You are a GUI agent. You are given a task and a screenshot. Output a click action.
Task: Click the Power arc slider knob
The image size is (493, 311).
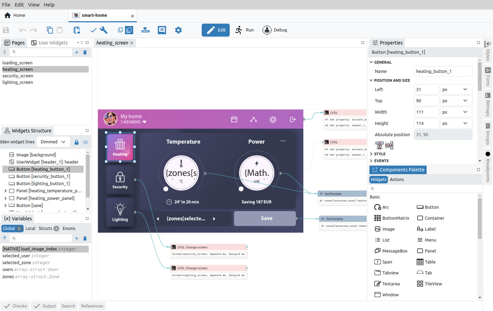pyautogui.click(x=241, y=189)
